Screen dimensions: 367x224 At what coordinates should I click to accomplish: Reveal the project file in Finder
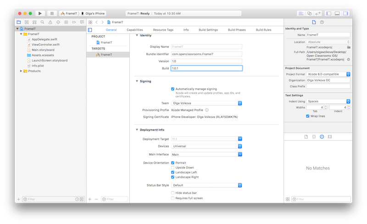[349, 60]
